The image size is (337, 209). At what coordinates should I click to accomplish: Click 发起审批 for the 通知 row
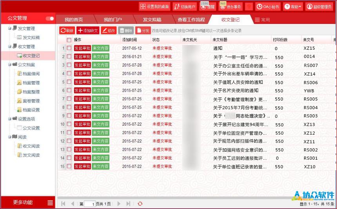(x=82, y=48)
